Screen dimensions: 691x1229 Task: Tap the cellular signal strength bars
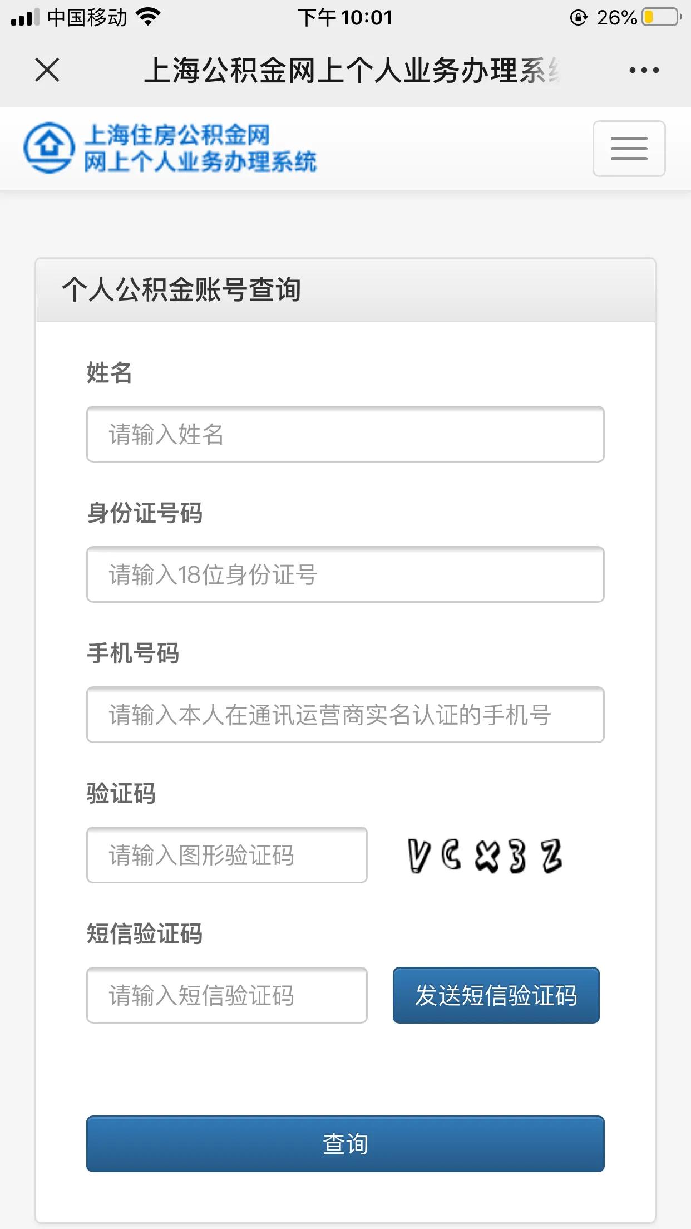[25, 17]
